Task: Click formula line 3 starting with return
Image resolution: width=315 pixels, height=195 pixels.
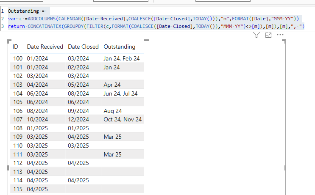Action: tap(156, 26)
